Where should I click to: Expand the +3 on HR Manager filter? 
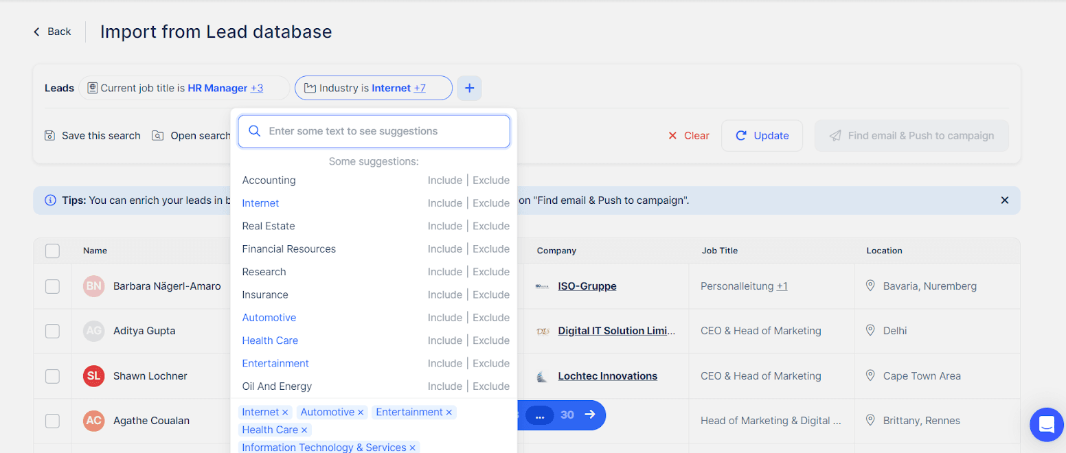[256, 88]
